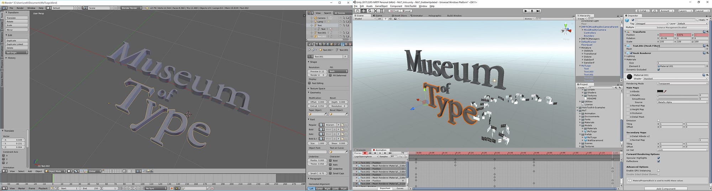Viewport: 712px width, 191px height.
Task: Toggle scene audio icon in Unity Scene view
Action: click(390, 18)
